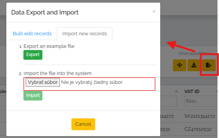
Task: Click the move arrows icon button
Action: click(x=180, y=65)
